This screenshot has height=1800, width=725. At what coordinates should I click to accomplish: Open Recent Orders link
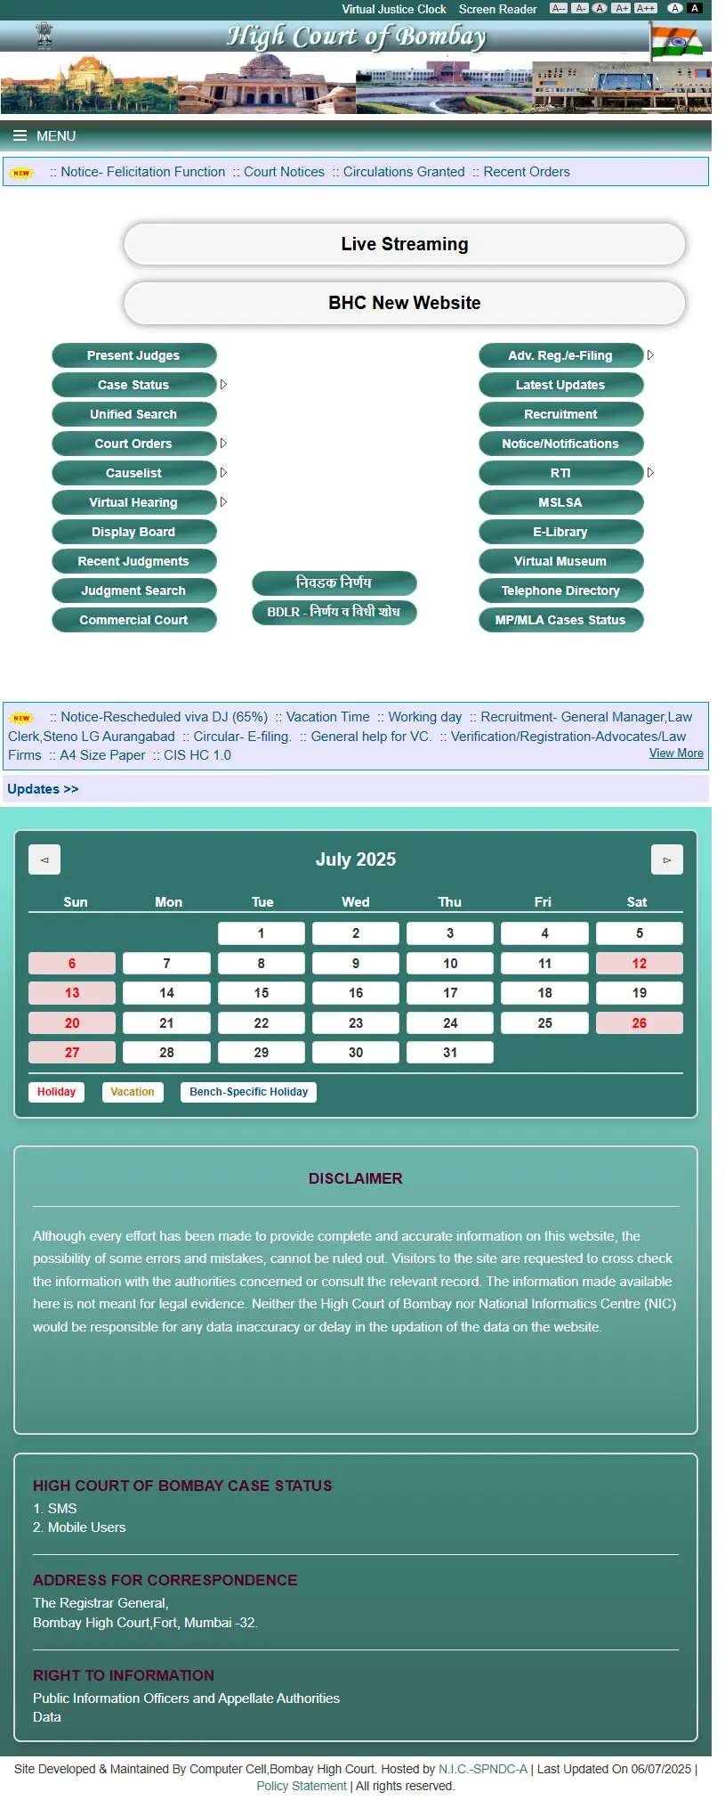[x=527, y=172]
